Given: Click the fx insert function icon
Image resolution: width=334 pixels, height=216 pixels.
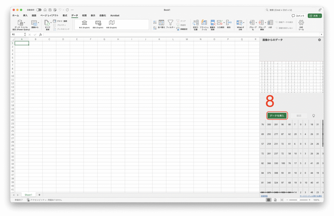Looking at the screenshot, I should [x=40, y=35].
